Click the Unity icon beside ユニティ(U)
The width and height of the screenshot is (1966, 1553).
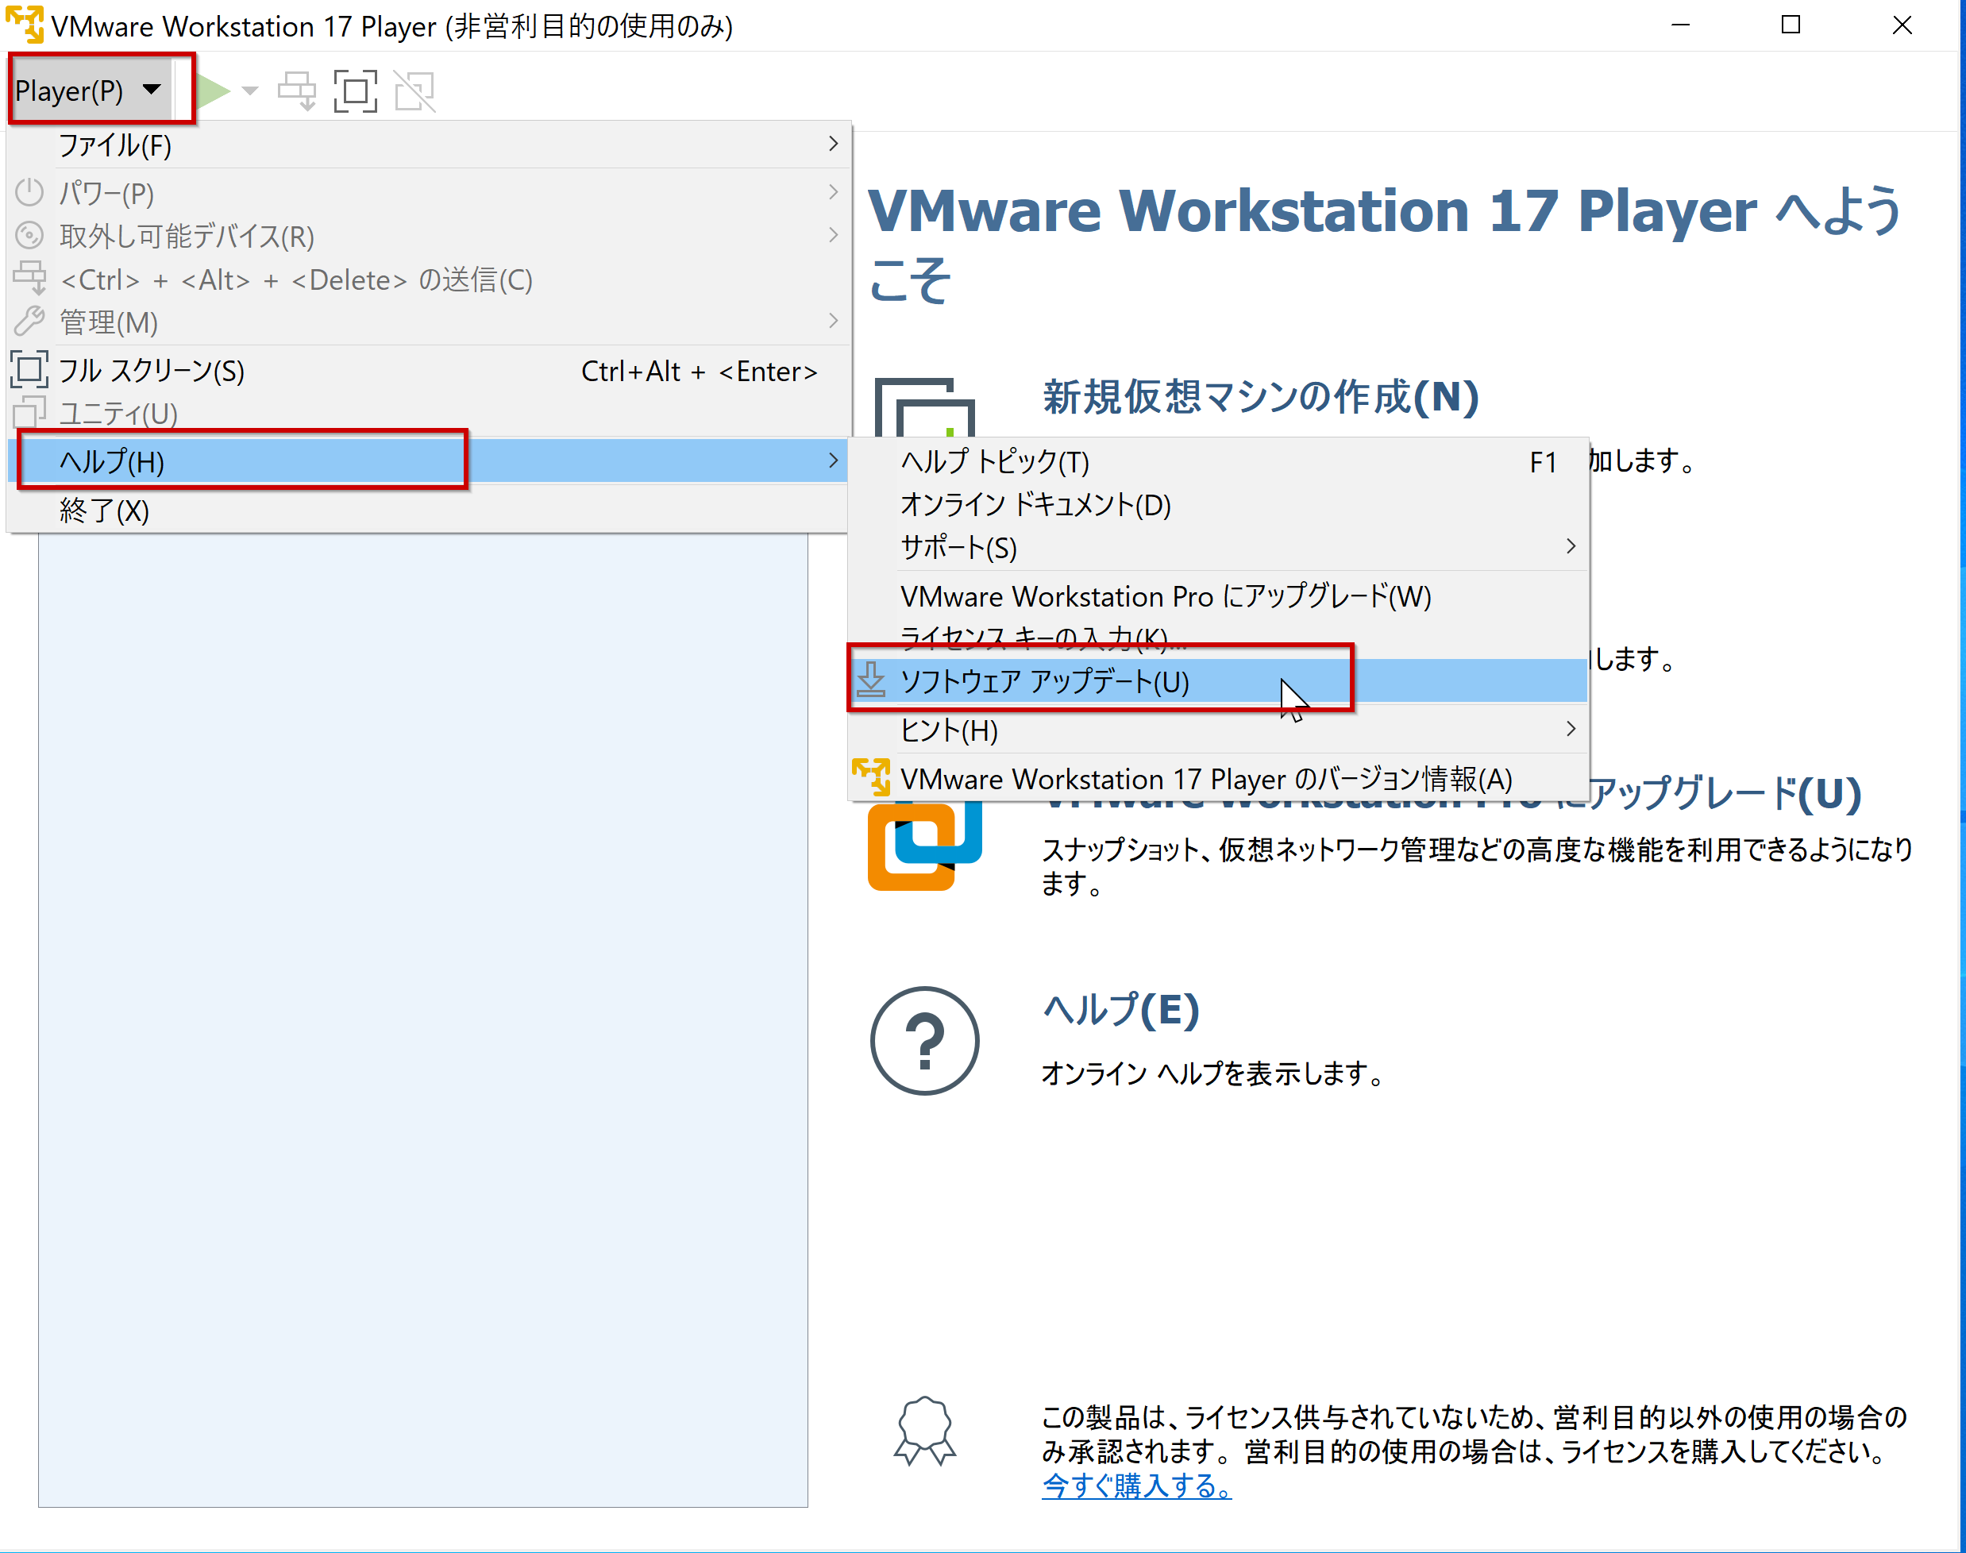pos(29,412)
